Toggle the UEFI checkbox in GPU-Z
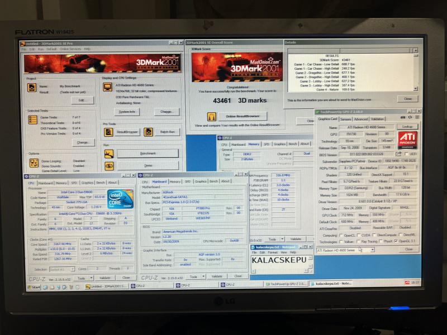Screen dimensions: 447x335 407,154
